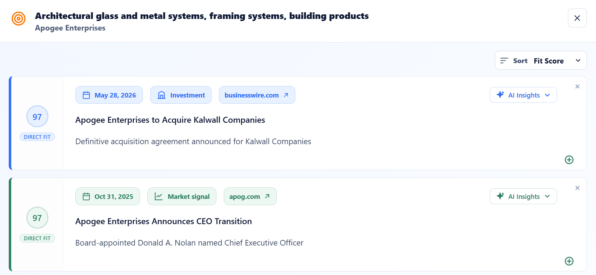596x275 pixels.
Task: Click the green 97 fit score circle
Action: tap(37, 218)
